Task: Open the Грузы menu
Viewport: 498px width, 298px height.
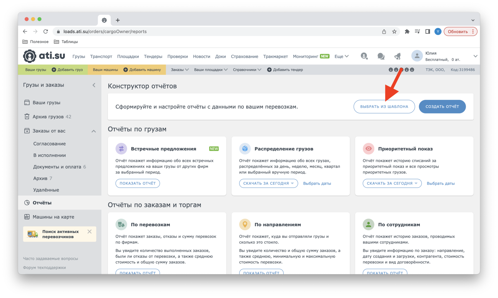Action: pyautogui.click(x=79, y=56)
